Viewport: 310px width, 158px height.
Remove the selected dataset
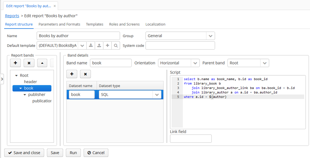point(85,74)
